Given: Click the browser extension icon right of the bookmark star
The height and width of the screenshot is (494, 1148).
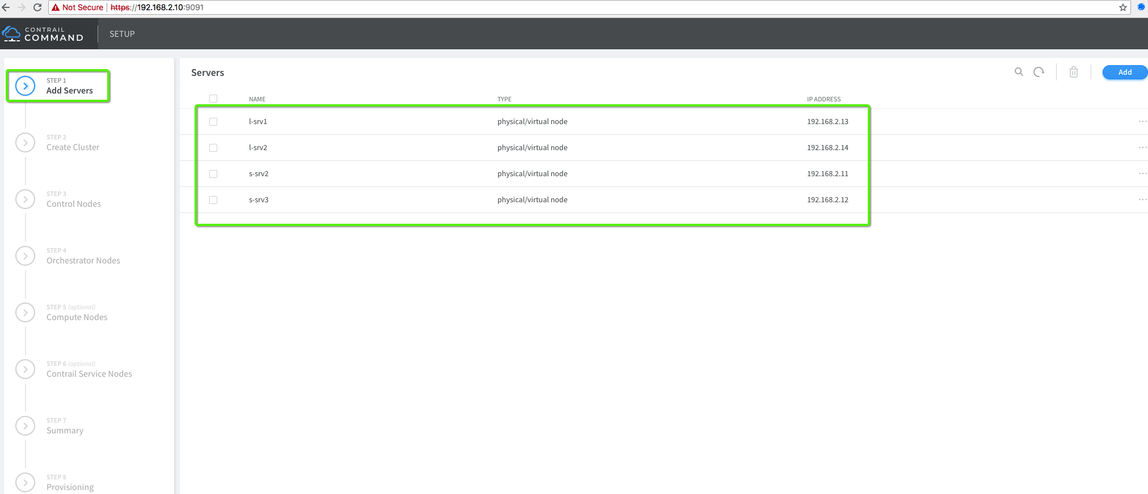Looking at the screenshot, I should [x=1141, y=7].
